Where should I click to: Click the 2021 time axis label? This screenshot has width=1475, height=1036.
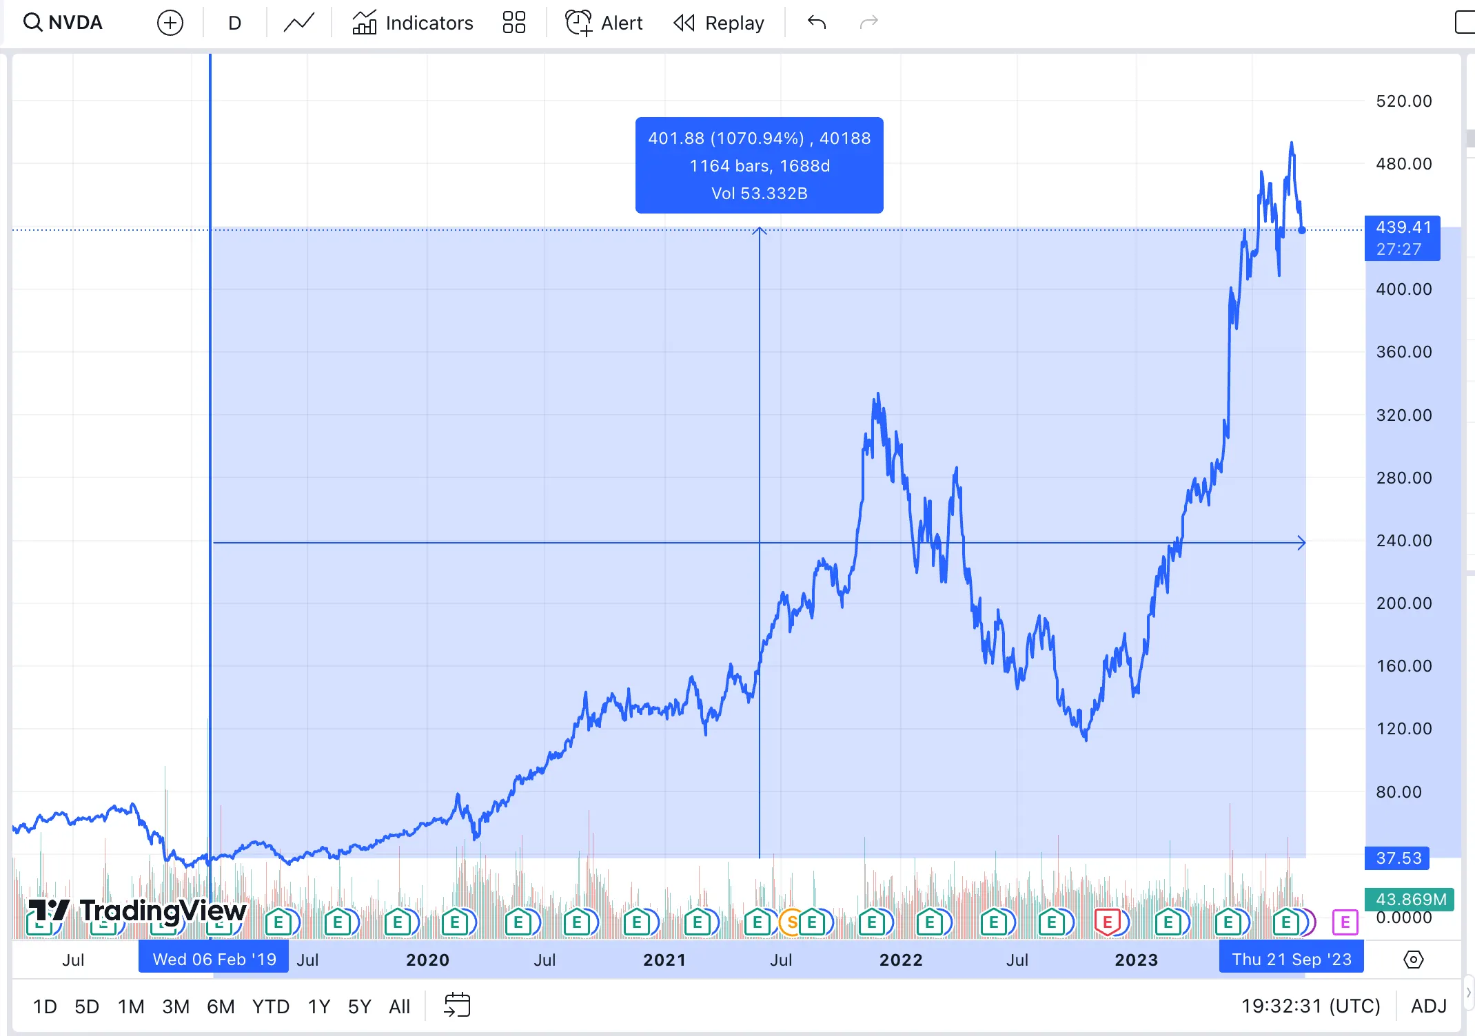664,960
